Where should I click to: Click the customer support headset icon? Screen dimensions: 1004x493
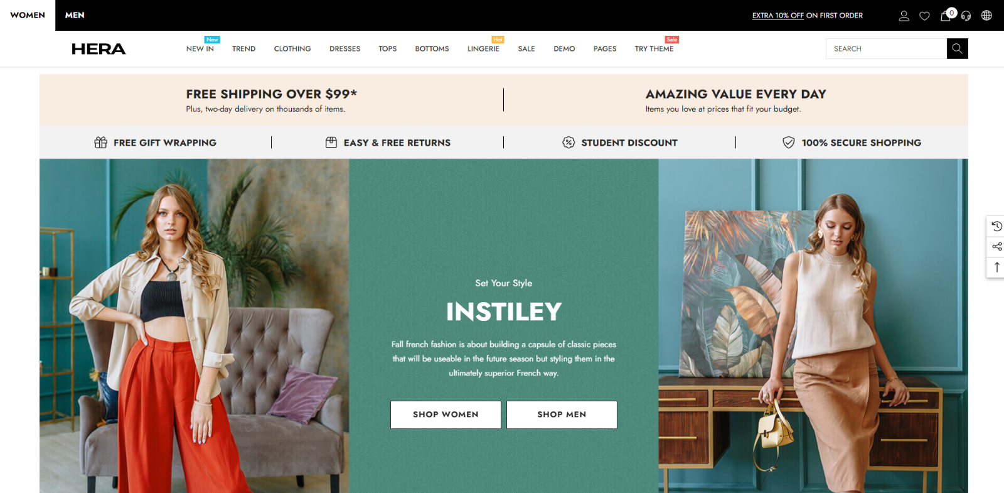pyautogui.click(x=966, y=16)
